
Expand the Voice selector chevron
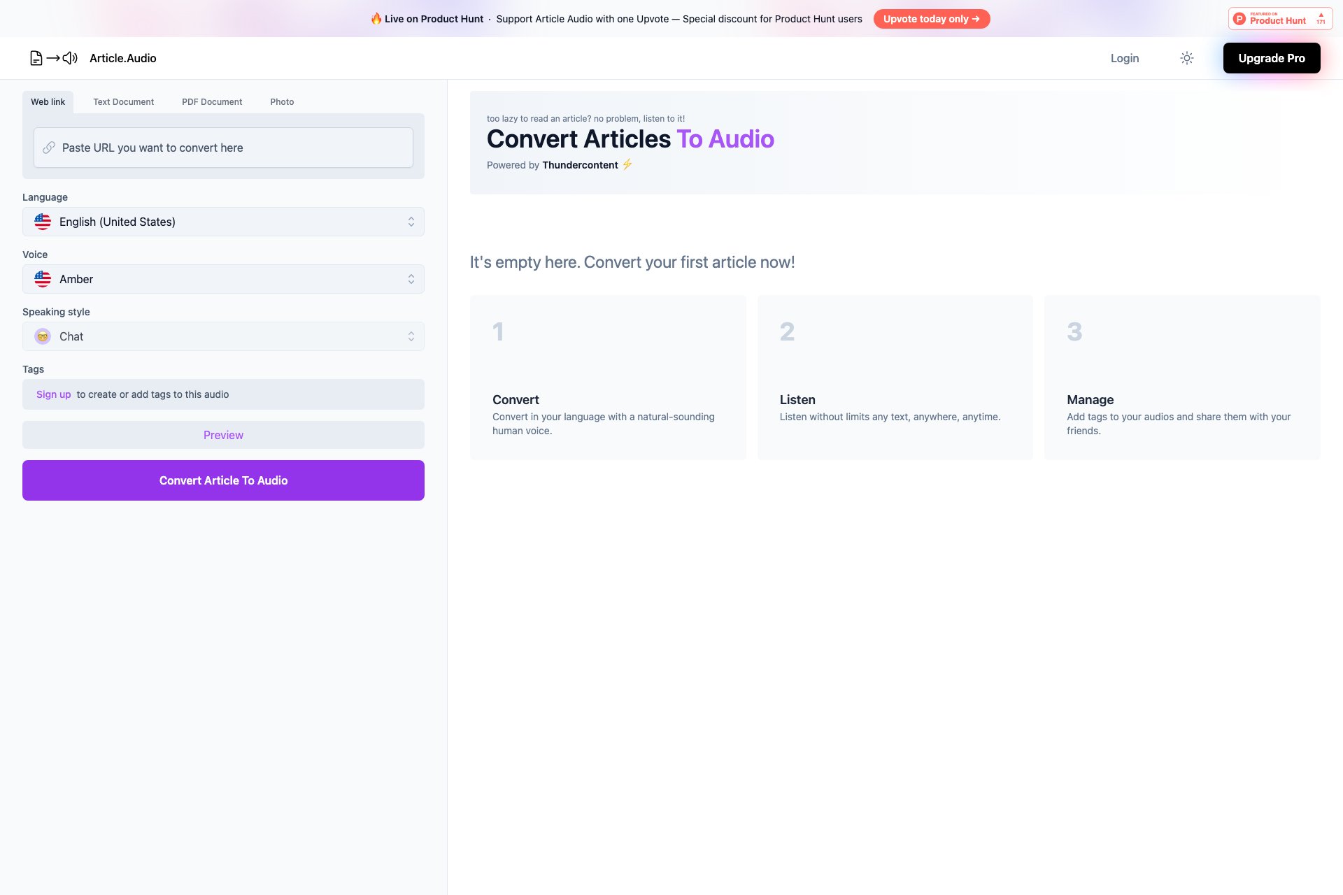pos(411,279)
